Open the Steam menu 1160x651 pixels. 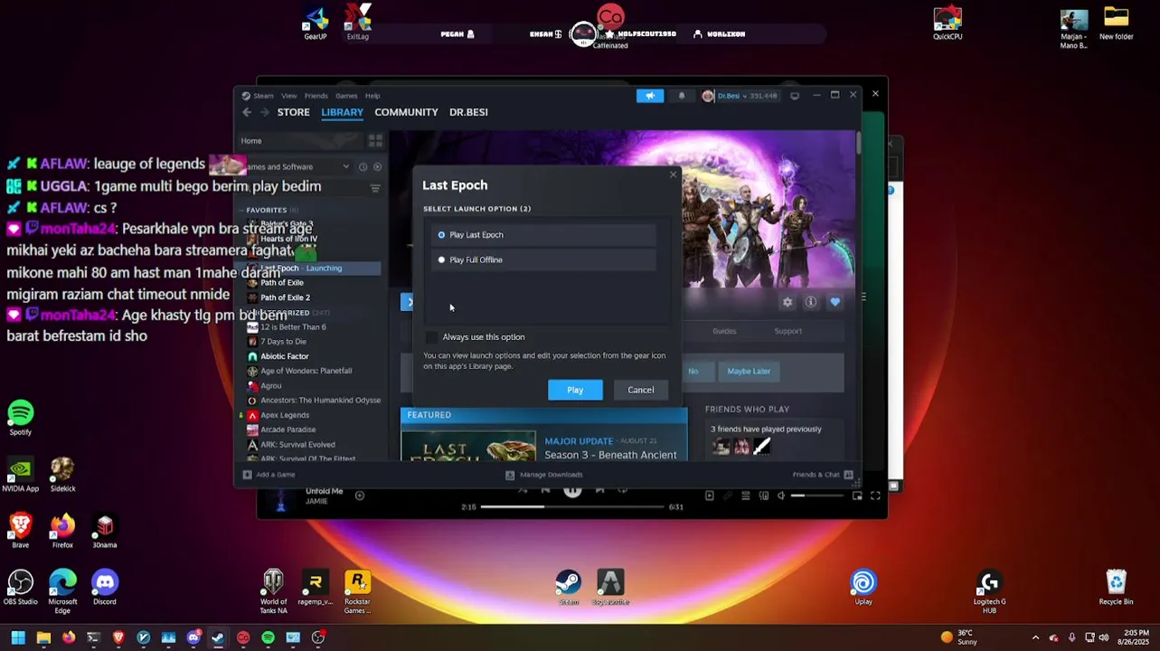(x=263, y=96)
